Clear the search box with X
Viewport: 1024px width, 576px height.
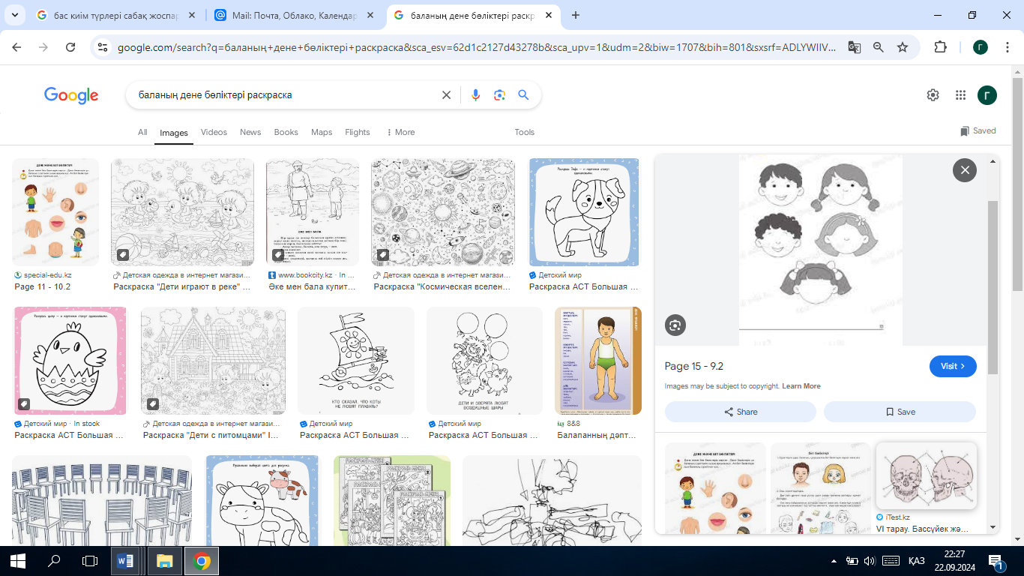coord(446,95)
